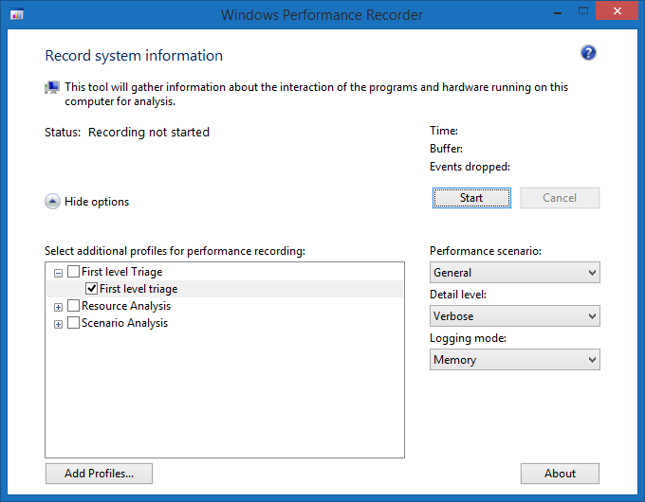Enable the Resource Analysis checkbox
This screenshot has height=502, width=645.
[74, 306]
